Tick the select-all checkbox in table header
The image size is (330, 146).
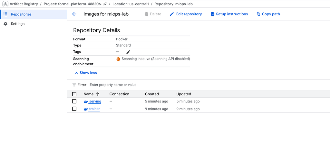[74, 94]
